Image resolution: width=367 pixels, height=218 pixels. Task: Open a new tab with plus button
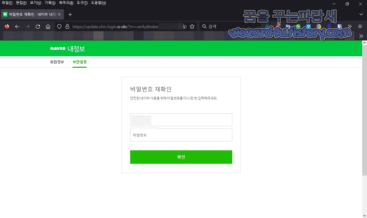tap(70, 14)
